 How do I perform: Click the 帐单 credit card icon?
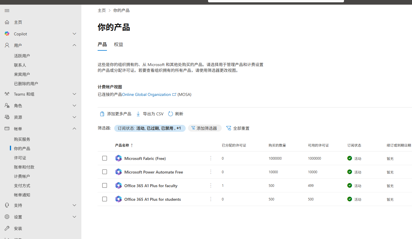(x=7, y=129)
